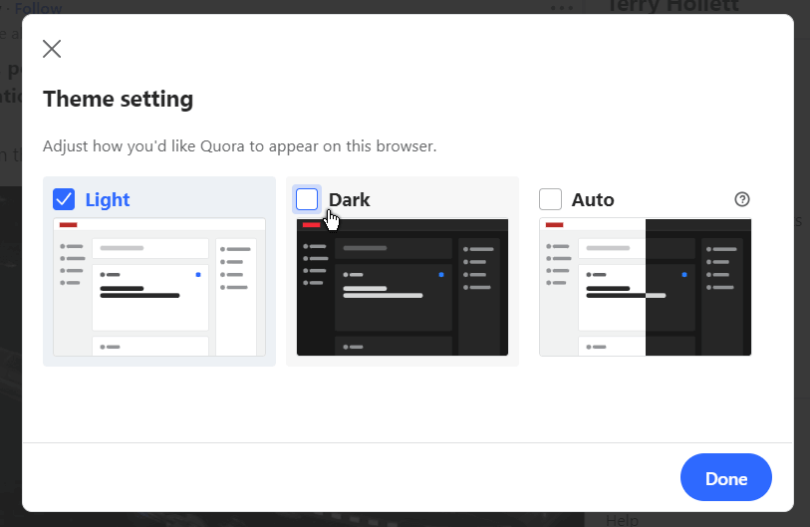Select the Dark theme preview thumbnail
The image size is (810, 527).
[403, 287]
